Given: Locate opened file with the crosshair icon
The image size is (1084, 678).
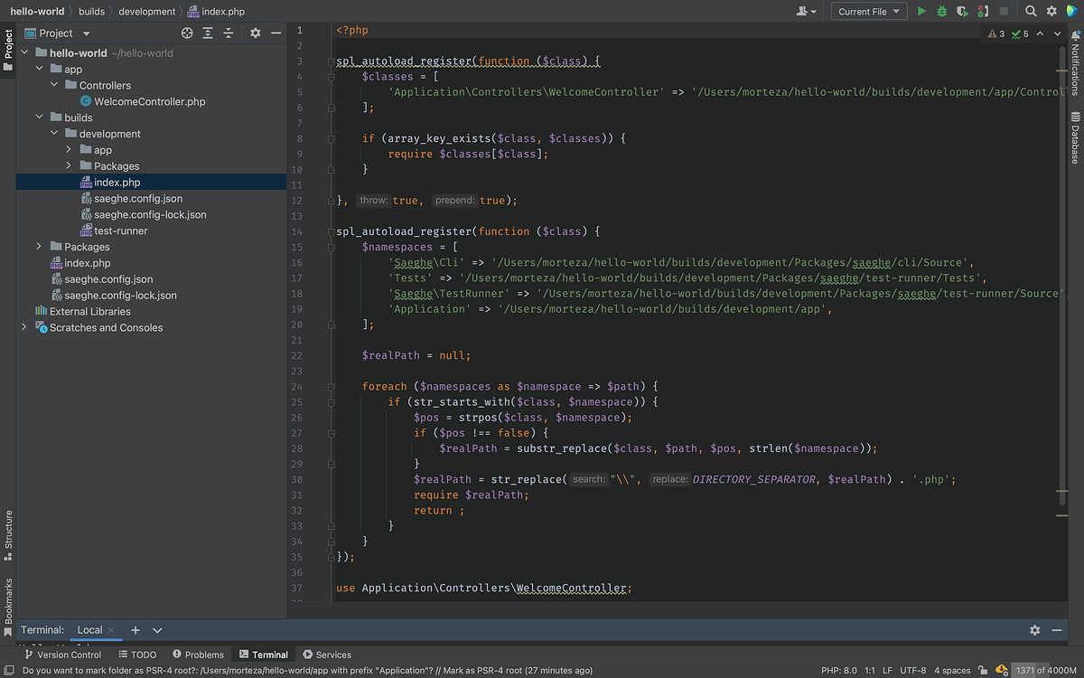Looking at the screenshot, I should pos(187,33).
